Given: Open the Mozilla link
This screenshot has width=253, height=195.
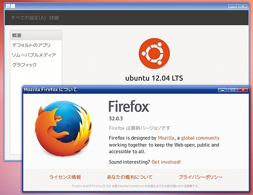Looking at the screenshot, I should coord(166,138).
